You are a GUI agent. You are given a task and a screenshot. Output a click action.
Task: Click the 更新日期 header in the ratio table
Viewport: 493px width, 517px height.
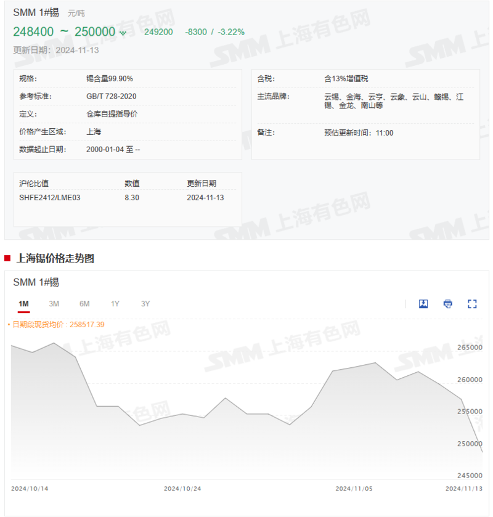202,184
